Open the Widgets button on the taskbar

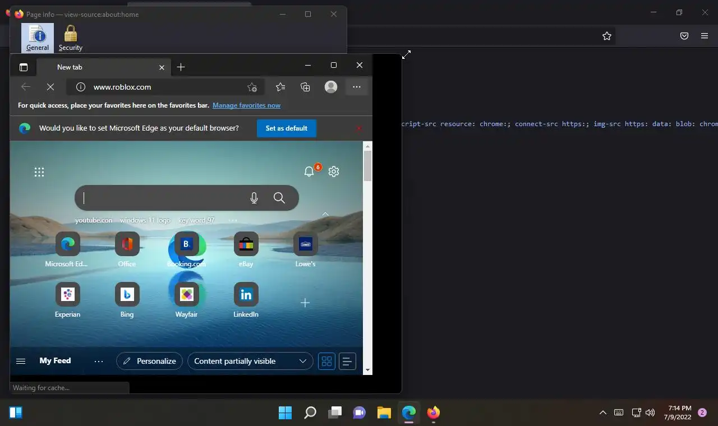[x=16, y=413]
